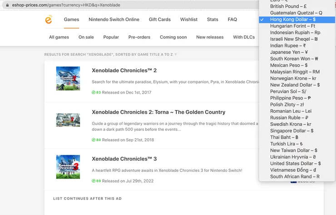Choose New Taiwan Dollar currency
The height and width of the screenshot is (215, 336).
[x=297, y=150]
